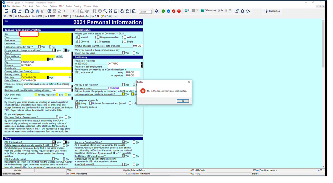Click the back arrow navigation icon

(x=65, y=11)
